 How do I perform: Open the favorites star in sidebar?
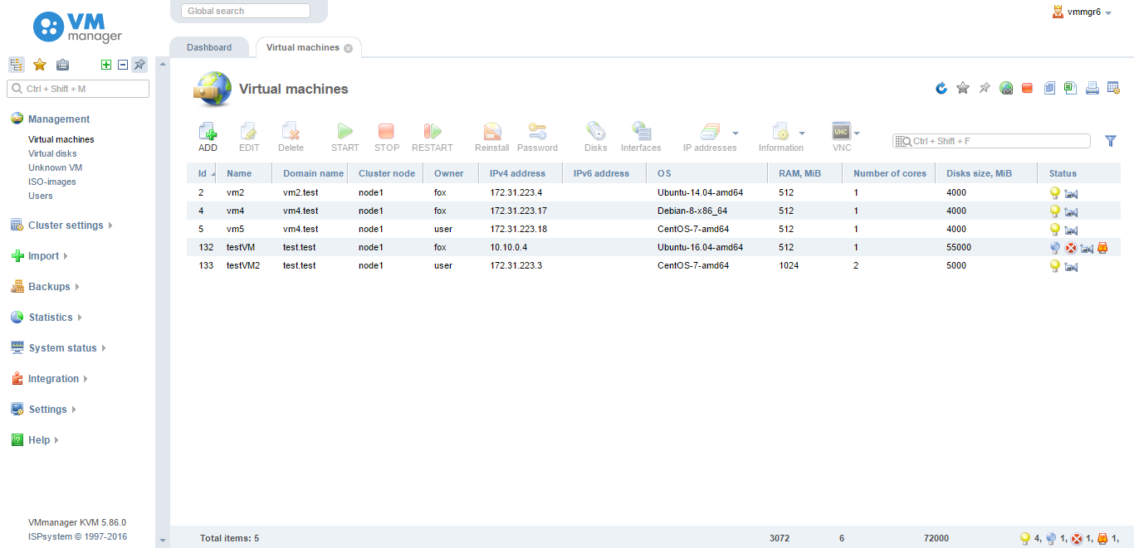[39, 65]
